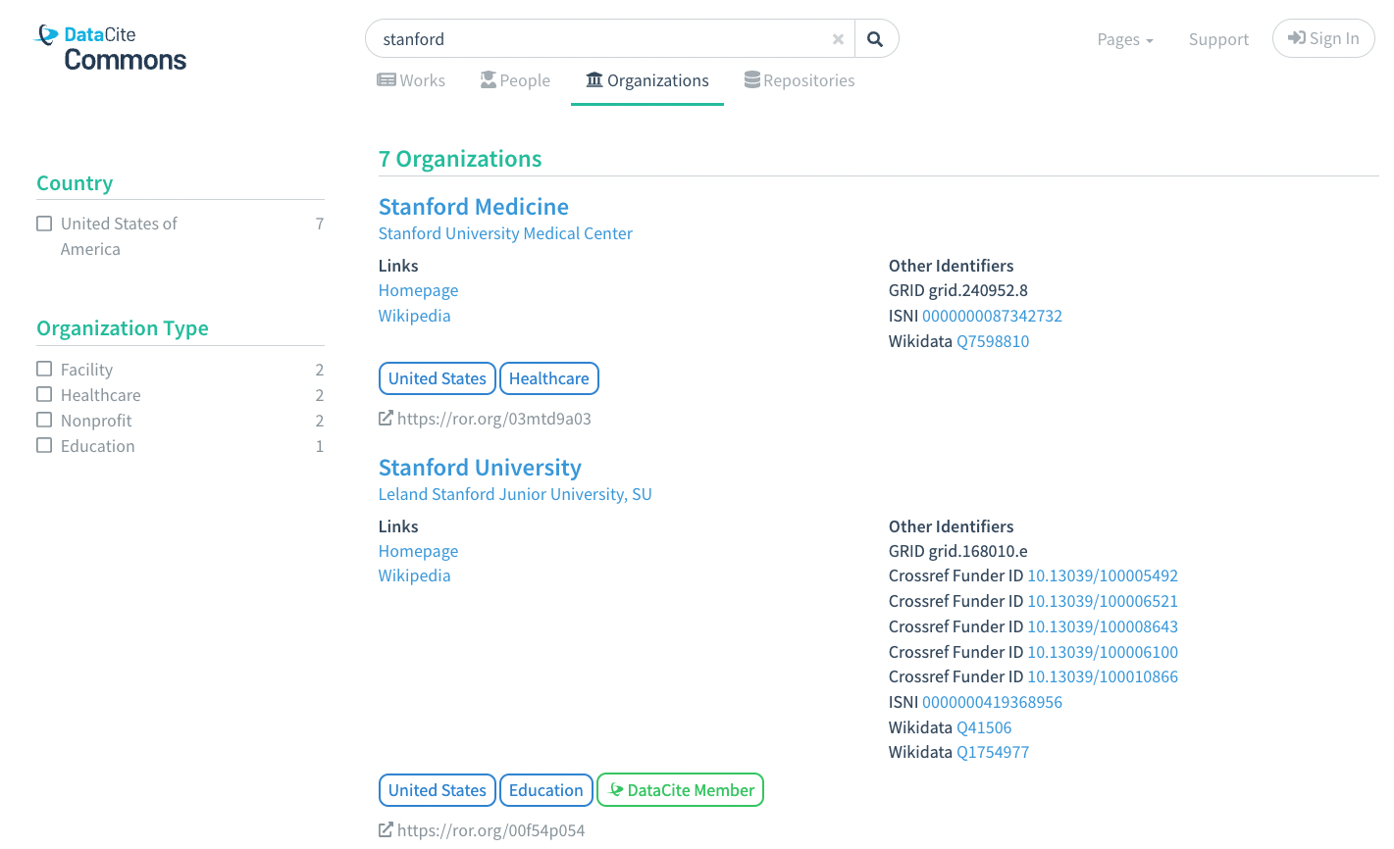Visit the Stanford Medicine Homepage link

pyautogui.click(x=418, y=290)
